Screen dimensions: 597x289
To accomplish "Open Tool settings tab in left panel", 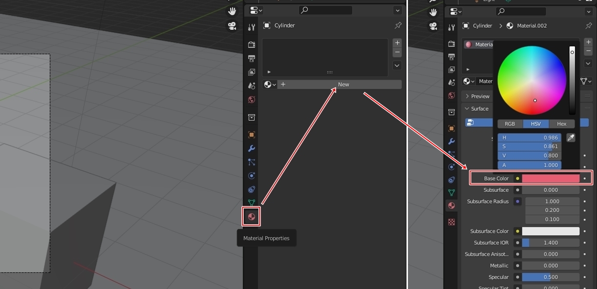I will pyautogui.click(x=252, y=27).
